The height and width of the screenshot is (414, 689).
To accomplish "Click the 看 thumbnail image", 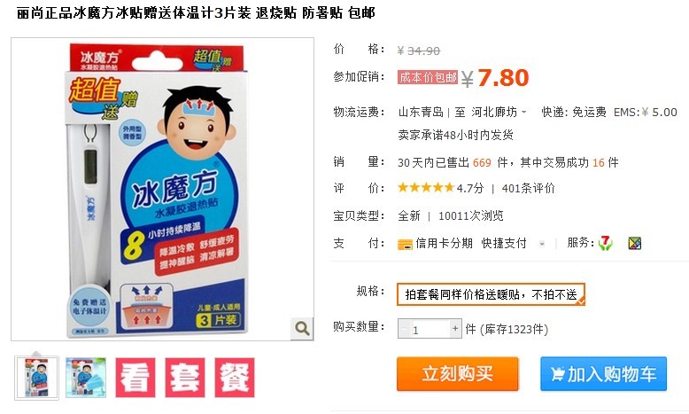I will (135, 378).
